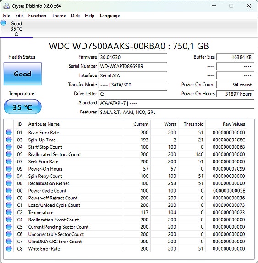
Task: Click the status orb for Write Error Rate
Action: [x=9, y=248]
